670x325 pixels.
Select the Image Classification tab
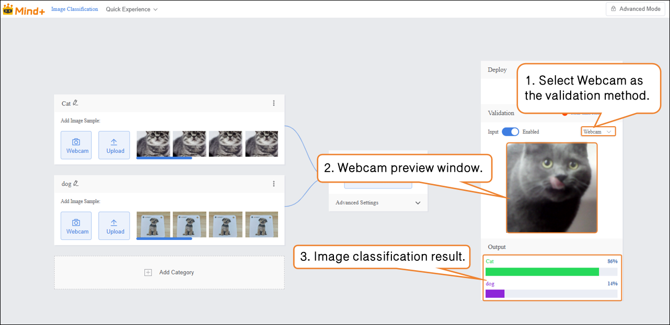tap(74, 9)
